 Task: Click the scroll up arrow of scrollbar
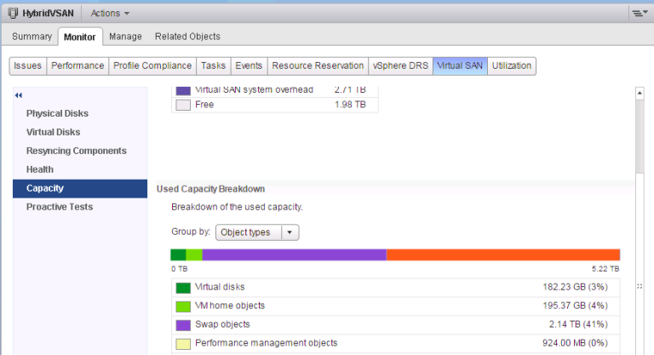click(640, 93)
